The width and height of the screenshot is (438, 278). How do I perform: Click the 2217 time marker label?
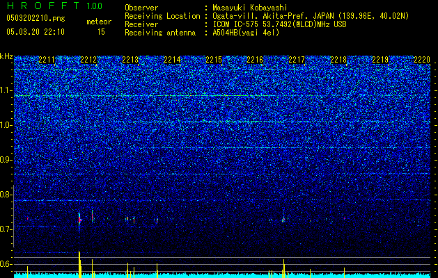297,60
